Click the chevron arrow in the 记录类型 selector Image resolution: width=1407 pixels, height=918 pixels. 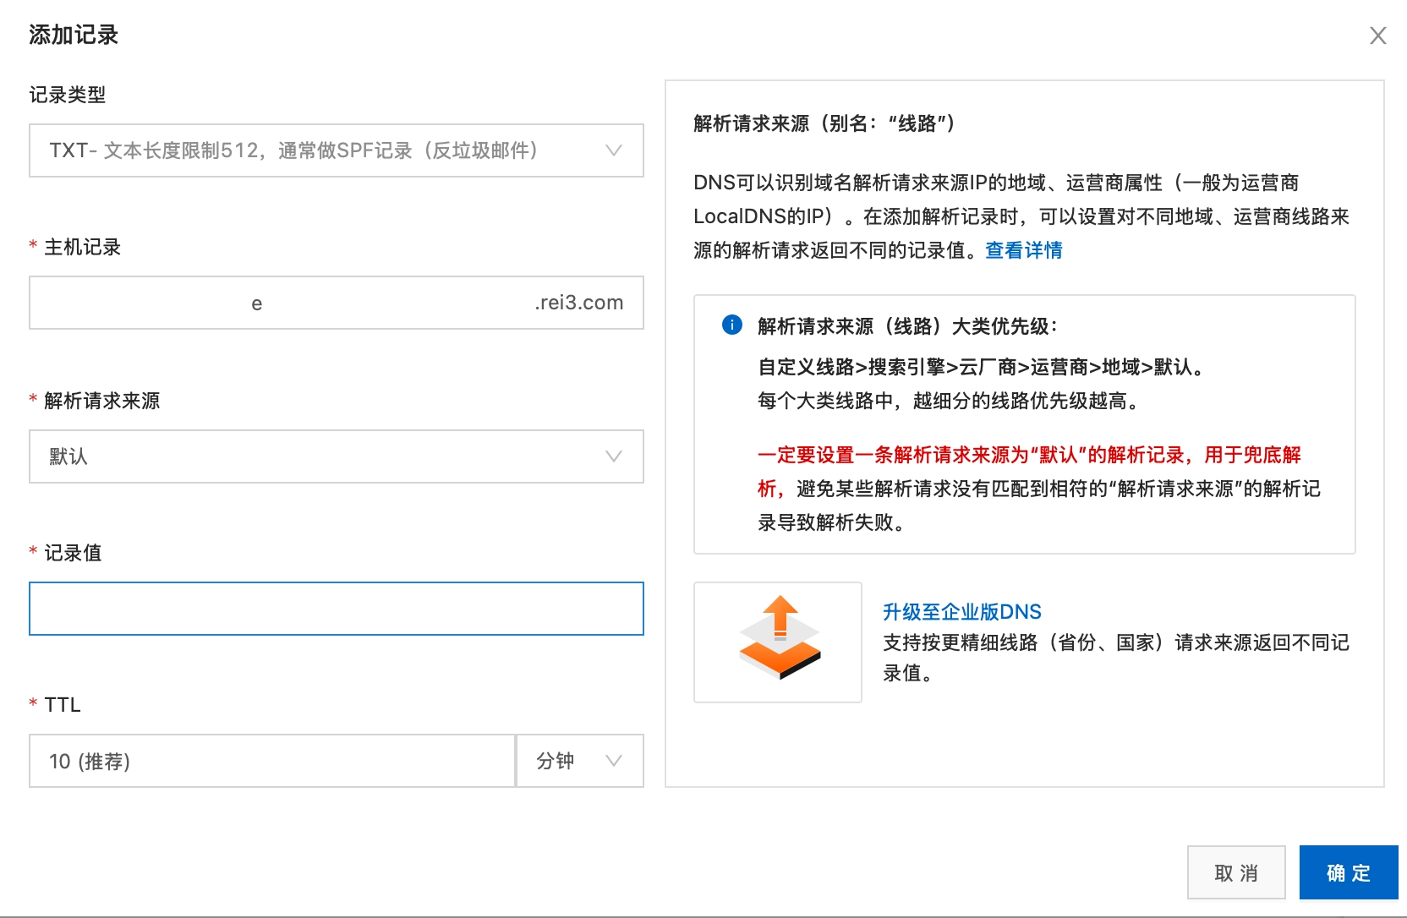614,150
